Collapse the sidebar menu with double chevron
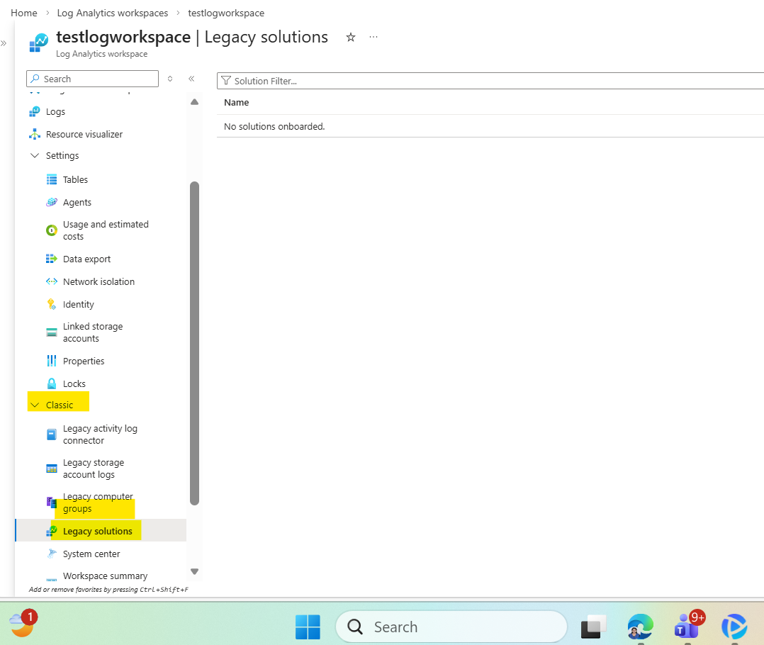Screen dimensions: 764x645 (x=191, y=79)
